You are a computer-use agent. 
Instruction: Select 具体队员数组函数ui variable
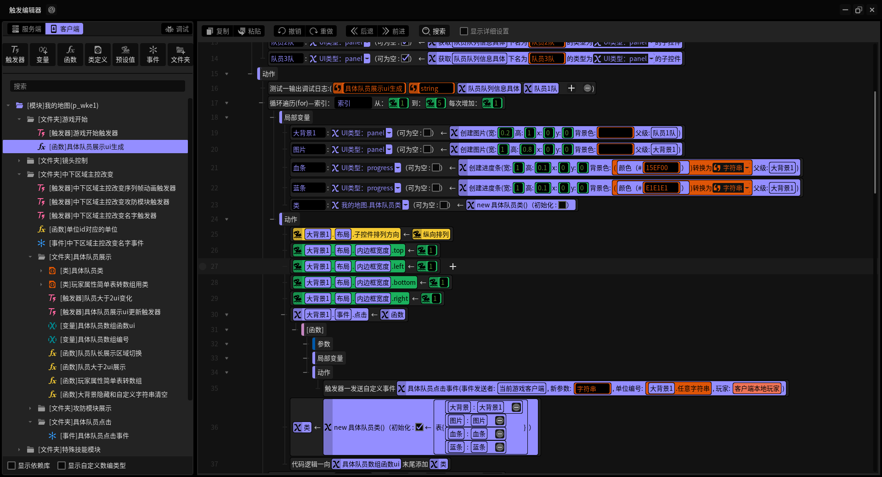pos(97,326)
